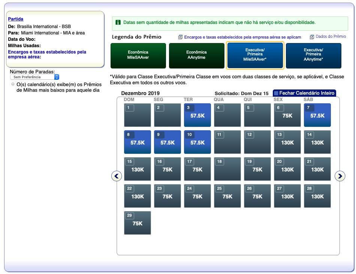Select December 16 at 75K miles
The height and width of the screenshot is (274, 356).
coord(168,169)
